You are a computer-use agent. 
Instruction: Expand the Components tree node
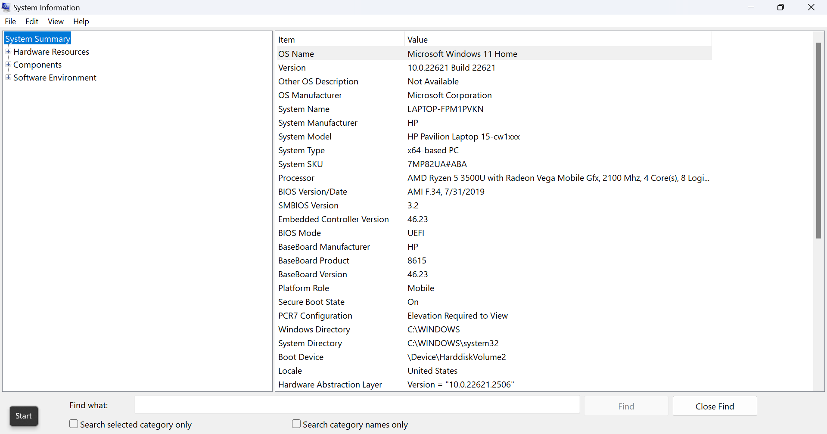coord(8,65)
